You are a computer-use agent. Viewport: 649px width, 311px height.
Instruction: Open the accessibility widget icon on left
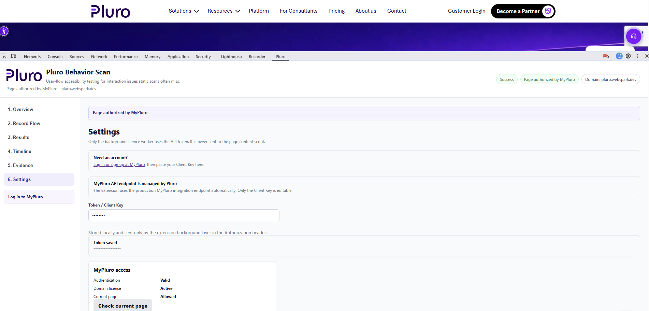4,31
